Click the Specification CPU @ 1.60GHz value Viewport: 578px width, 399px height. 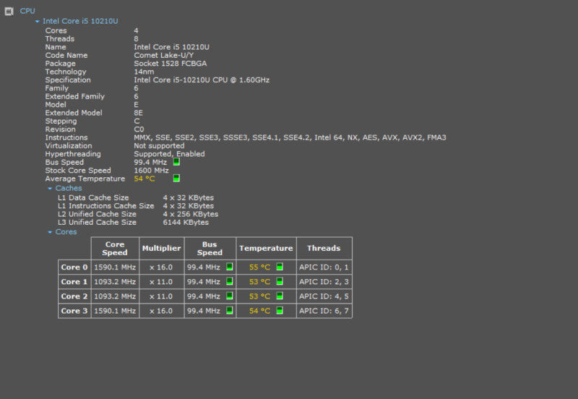(x=202, y=80)
